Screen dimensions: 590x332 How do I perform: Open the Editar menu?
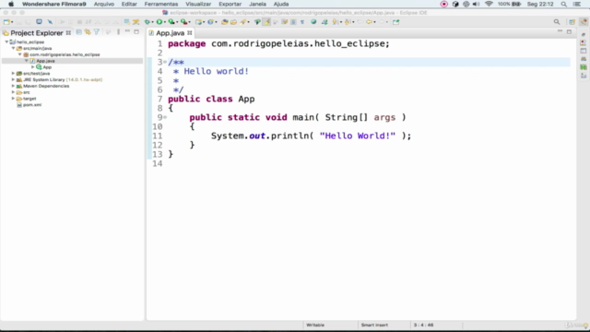coord(129,4)
